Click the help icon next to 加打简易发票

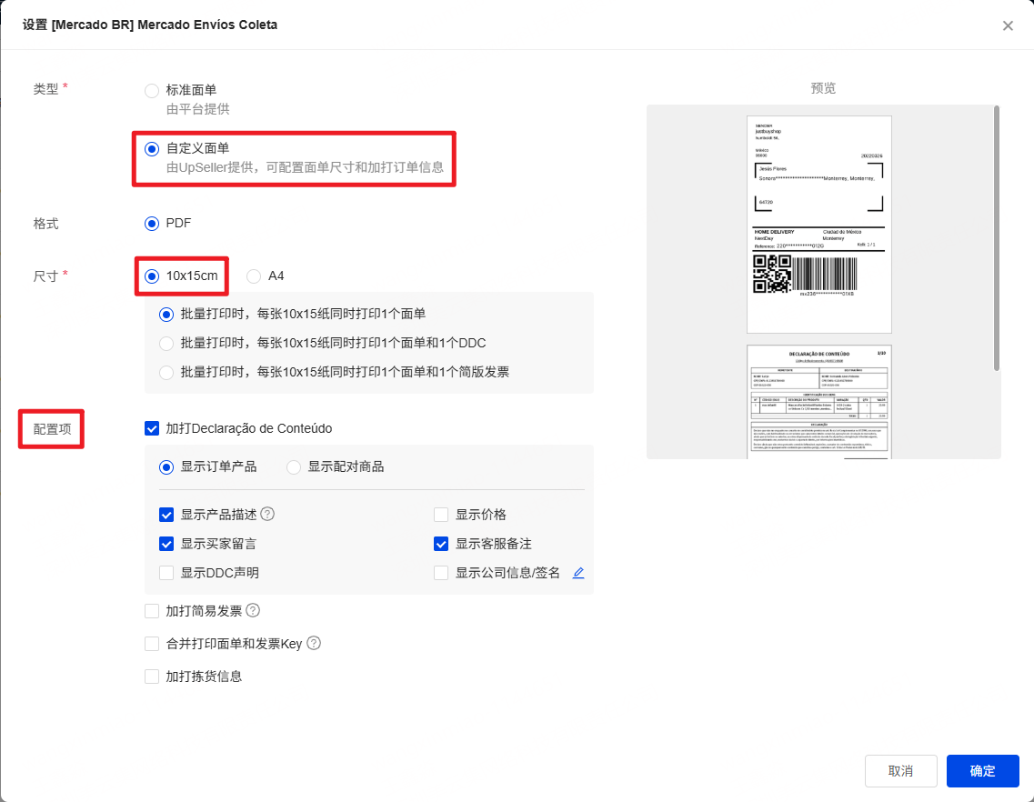pos(253,611)
